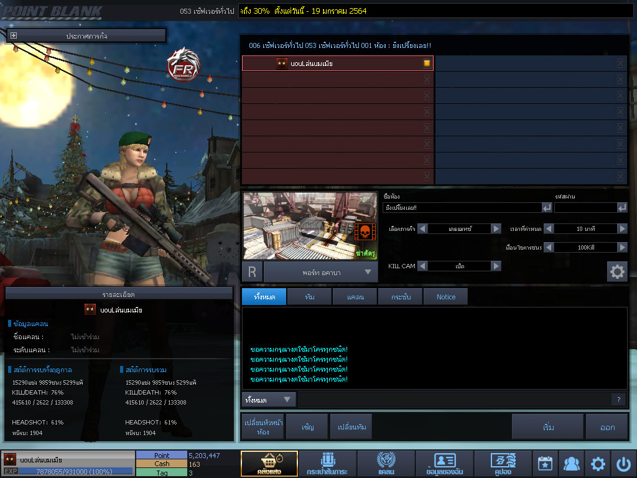Open game settings gear in bottom bar

point(598,463)
